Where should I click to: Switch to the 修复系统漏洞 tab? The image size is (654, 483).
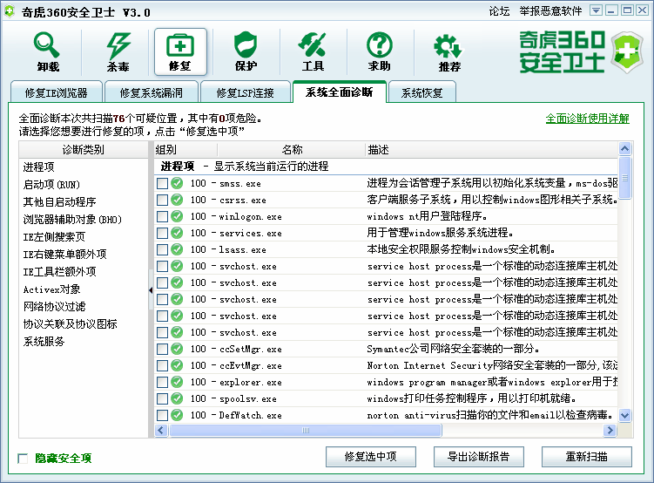[x=152, y=92]
